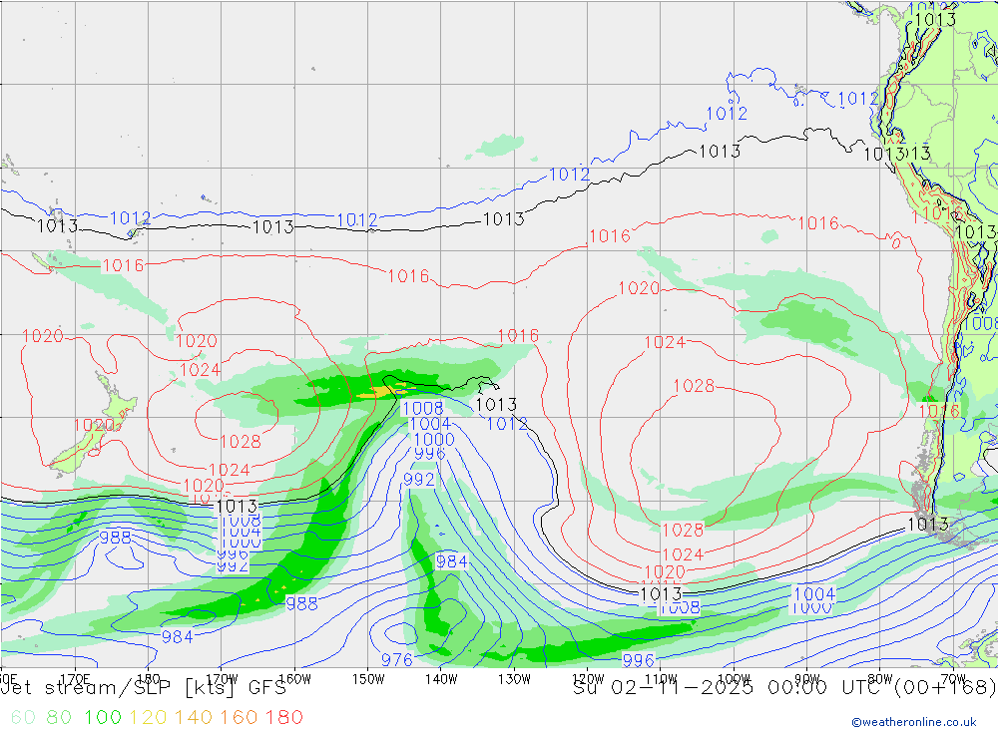Select the yellow '120' knots legend value
Viewport: 998px width, 731px height.
(x=148, y=718)
